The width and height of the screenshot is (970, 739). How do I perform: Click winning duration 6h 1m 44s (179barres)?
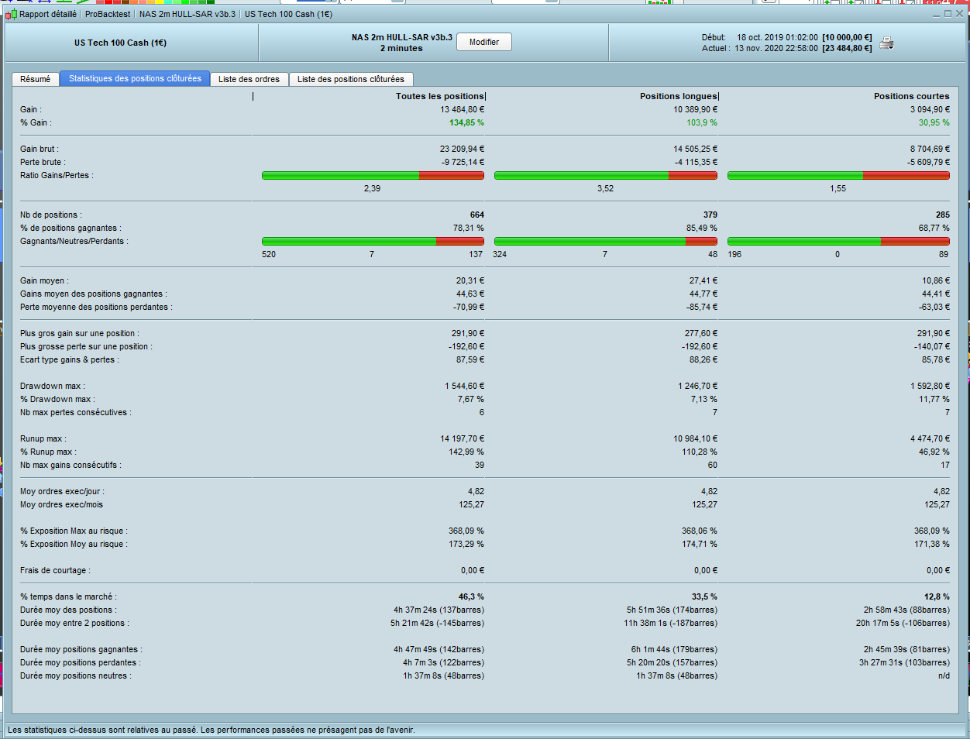[674, 649]
